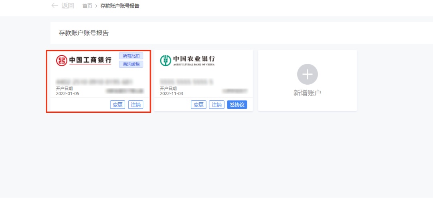The height and width of the screenshot is (207, 433).
Task: Click 注销 on the 中国农业银行 card
Action: pyautogui.click(x=216, y=105)
